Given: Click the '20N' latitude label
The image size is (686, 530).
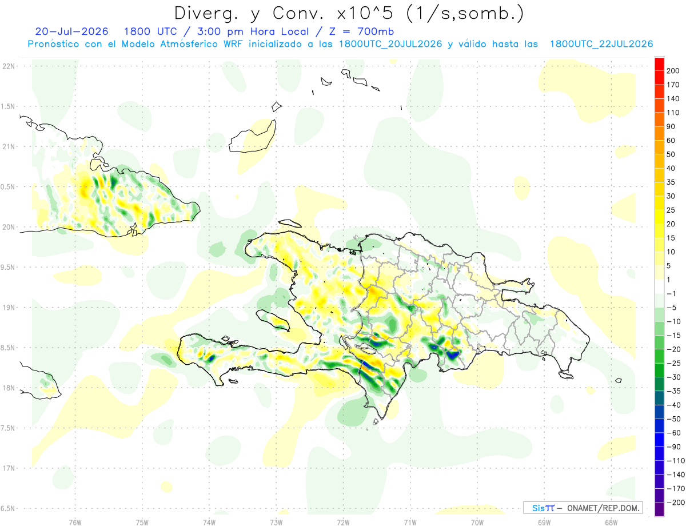Looking at the screenshot, I should [x=9, y=227].
